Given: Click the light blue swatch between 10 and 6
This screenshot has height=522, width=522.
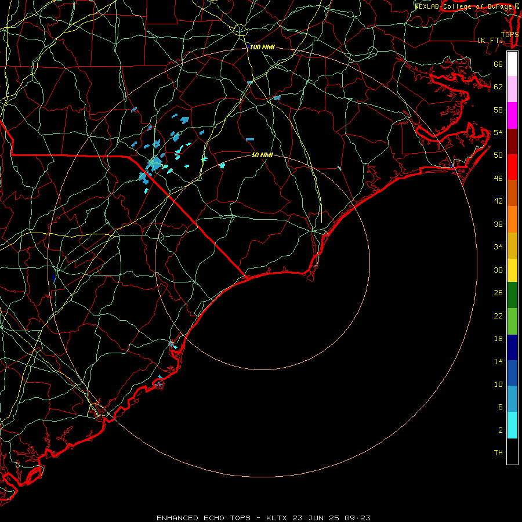Looking at the screenshot, I should 512,398.
